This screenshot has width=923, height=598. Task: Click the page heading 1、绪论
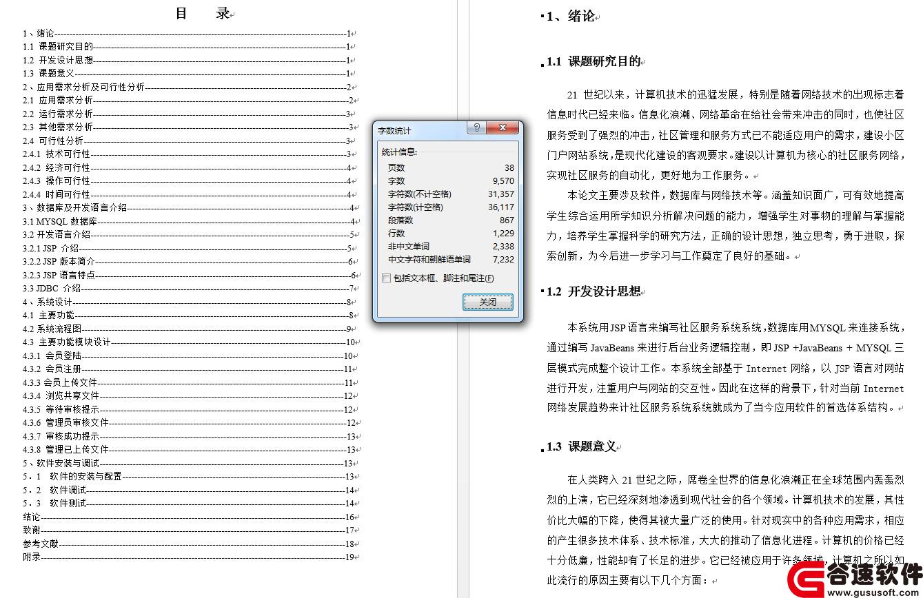571,17
